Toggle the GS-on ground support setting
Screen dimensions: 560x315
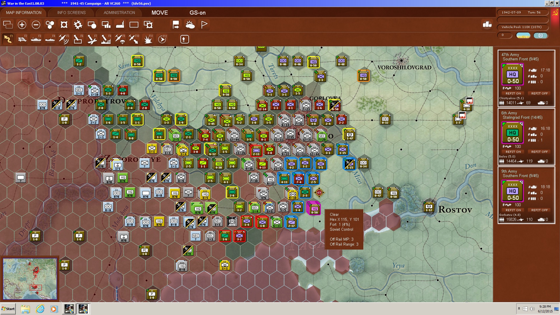tap(197, 13)
